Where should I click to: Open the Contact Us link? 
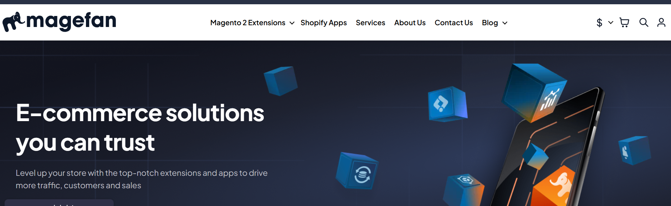(x=454, y=23)
